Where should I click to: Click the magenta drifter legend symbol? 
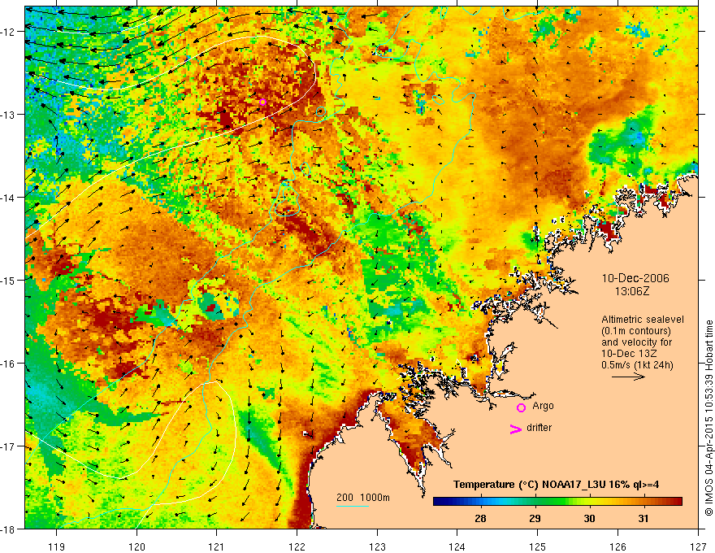point(515,429)
